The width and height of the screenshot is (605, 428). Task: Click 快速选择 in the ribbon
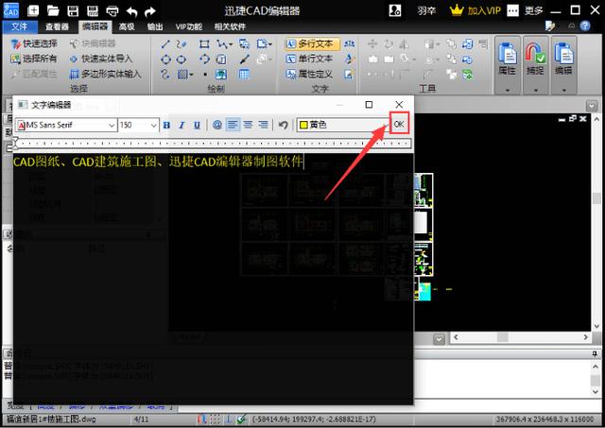34,43
